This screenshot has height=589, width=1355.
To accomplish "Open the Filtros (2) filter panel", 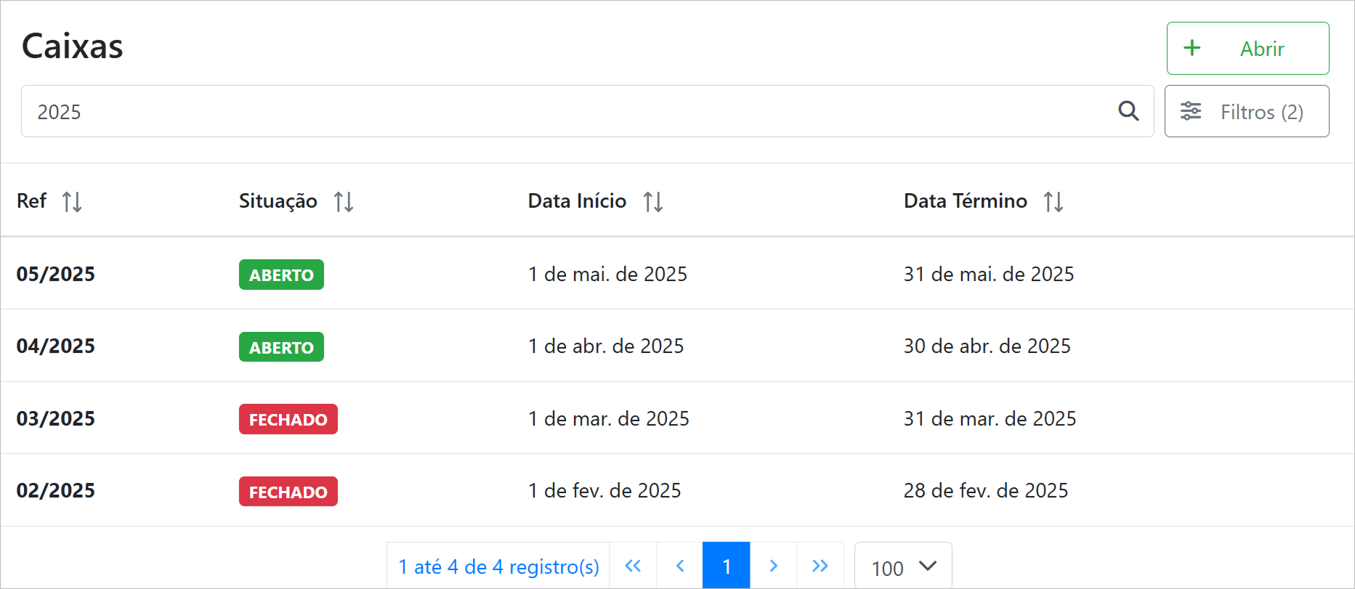I will 1247,111.
